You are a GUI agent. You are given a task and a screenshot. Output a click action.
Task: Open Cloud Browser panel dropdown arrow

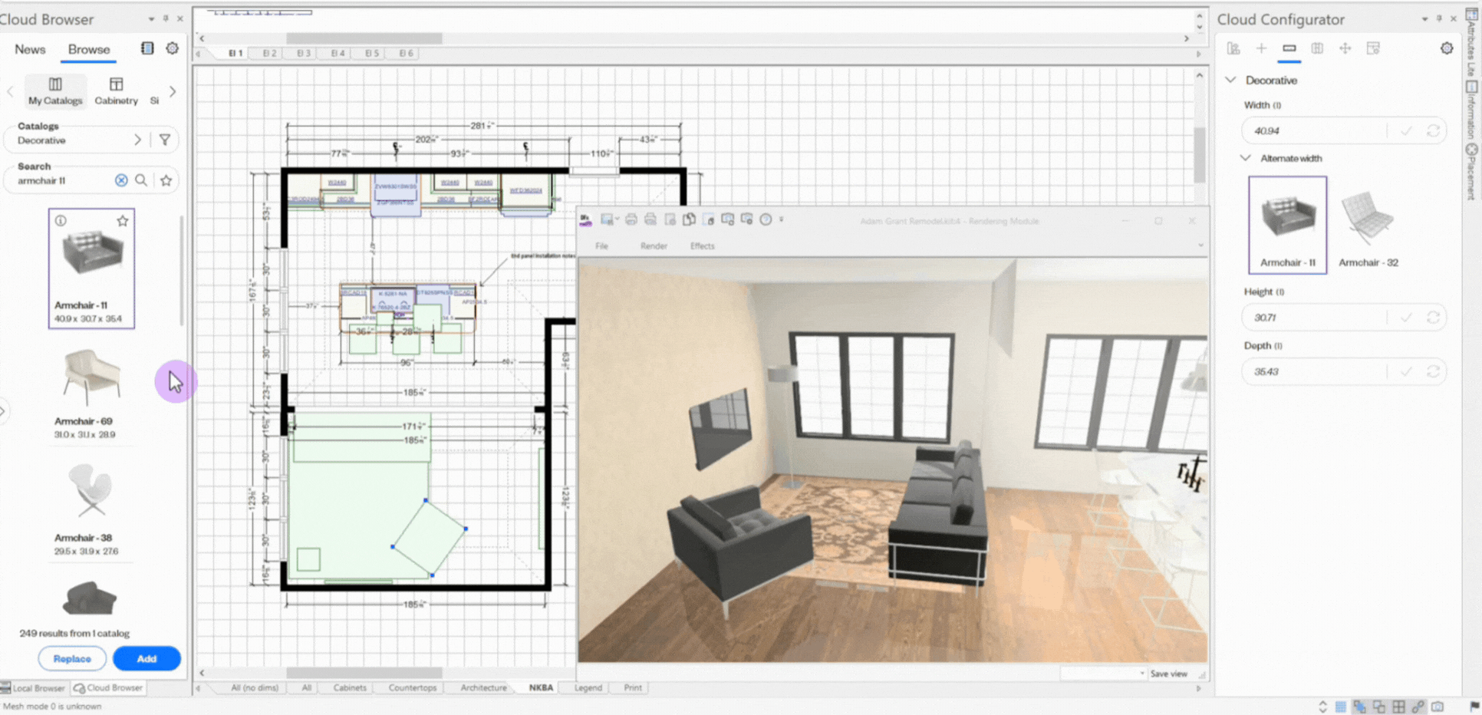(x=151, y=19)
